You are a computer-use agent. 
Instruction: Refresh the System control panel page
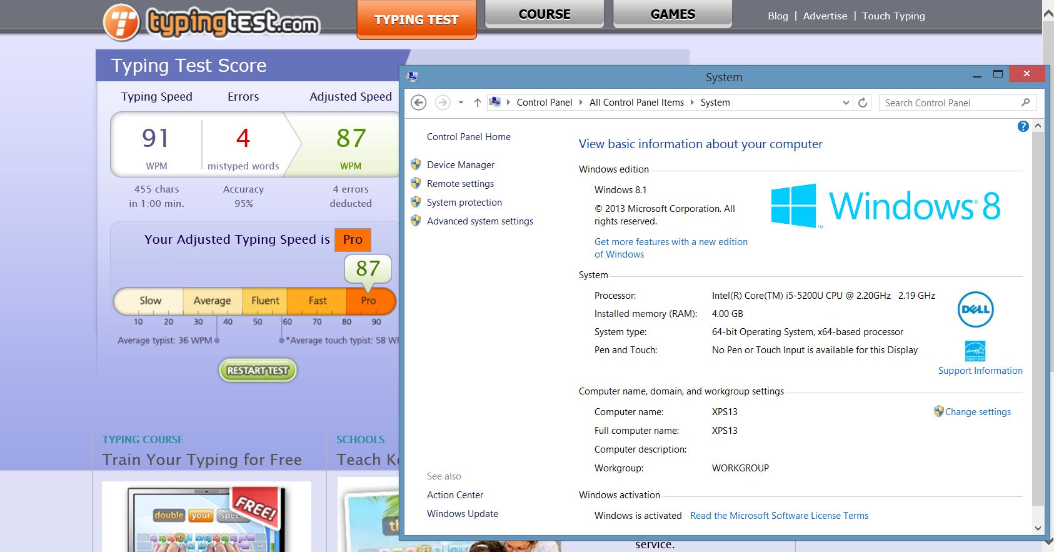pos(863,103)
